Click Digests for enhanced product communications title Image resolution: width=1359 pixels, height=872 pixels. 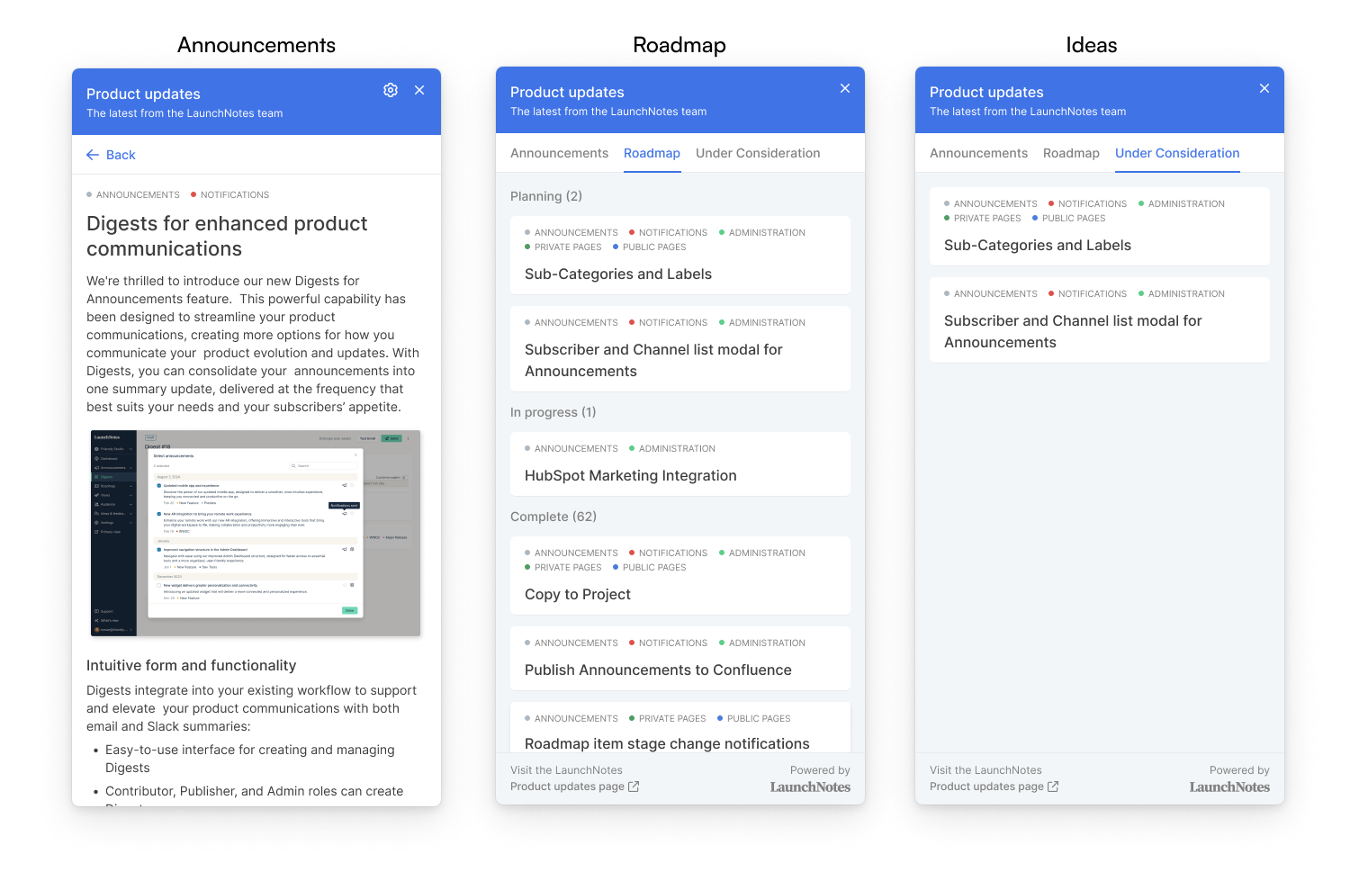(227, 236)
